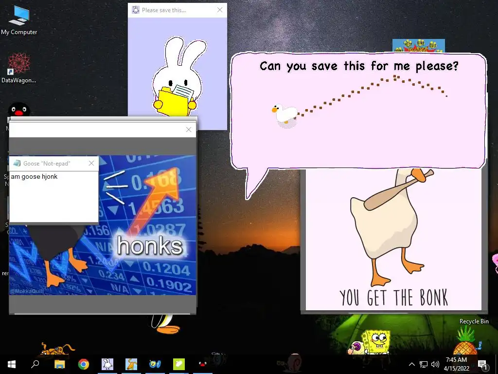Open the notification center icon
498x374 pixels.
coord(482,364)
